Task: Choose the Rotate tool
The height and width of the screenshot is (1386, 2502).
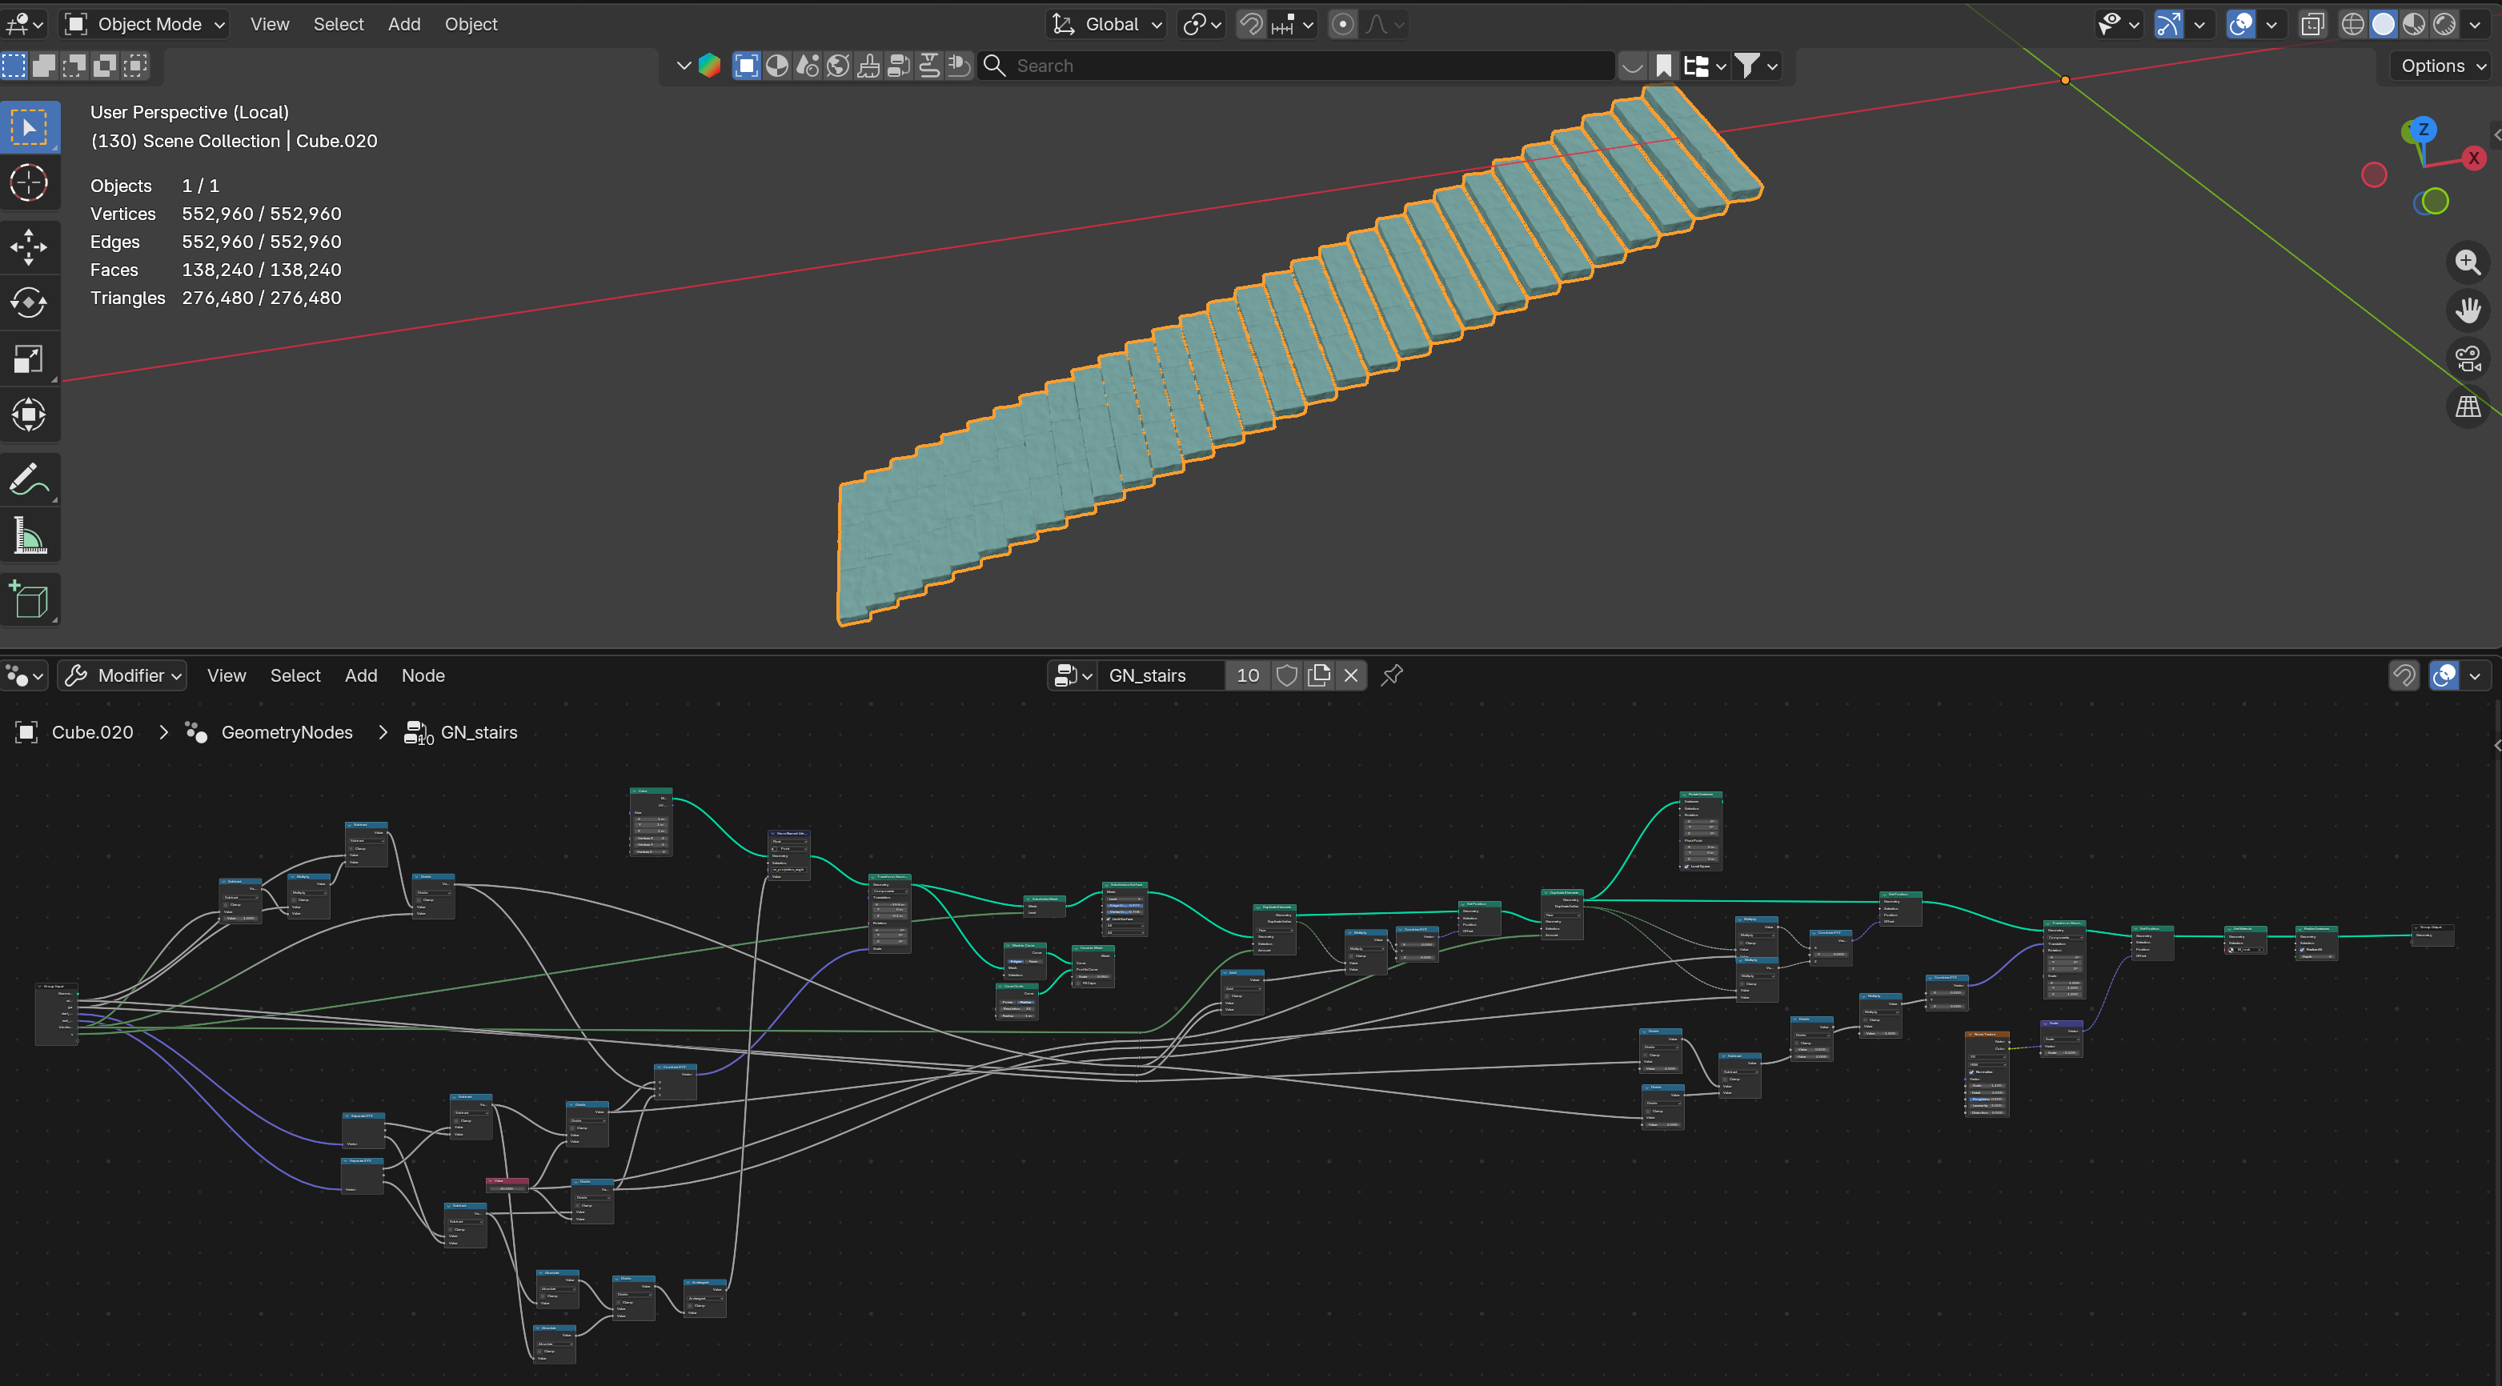Action: (x=29, y=303)
